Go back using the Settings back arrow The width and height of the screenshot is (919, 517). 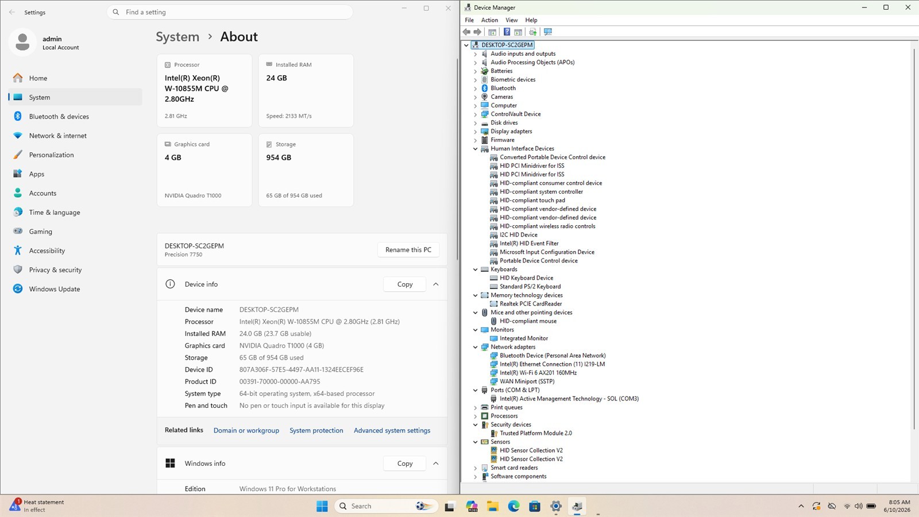[x=12, y=12]
